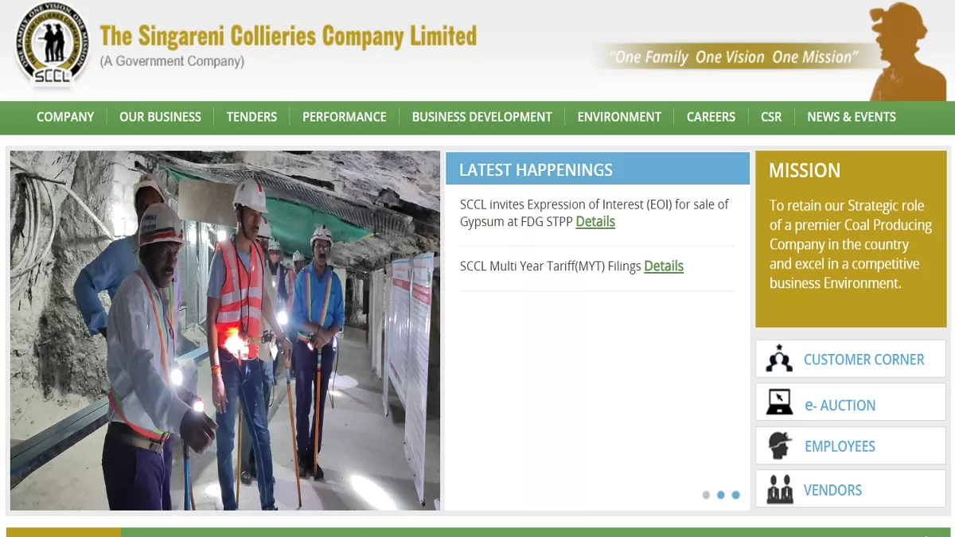The width and height of the screenshot is (955, 537).
Task: Click the MISSION heading
Action: click(x=805, y=170)
